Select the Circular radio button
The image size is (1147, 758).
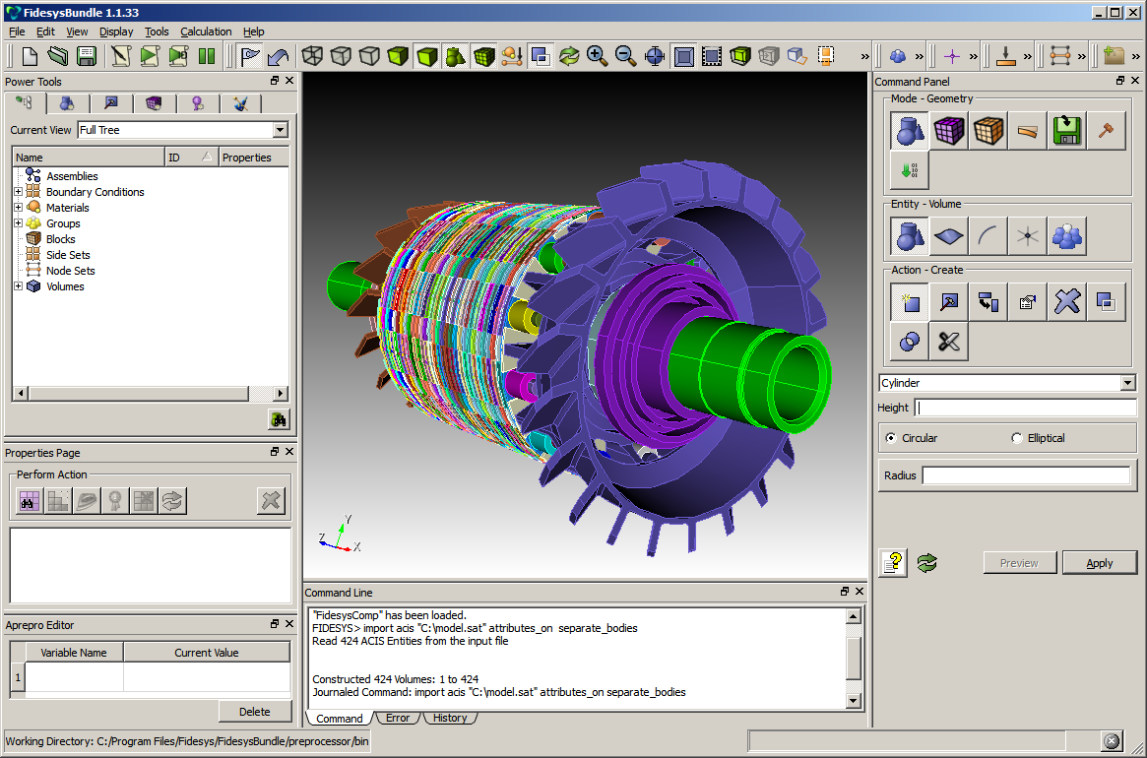click(x=892, y=438)
